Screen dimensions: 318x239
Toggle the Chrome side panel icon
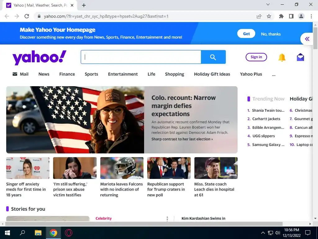[291, 16]
